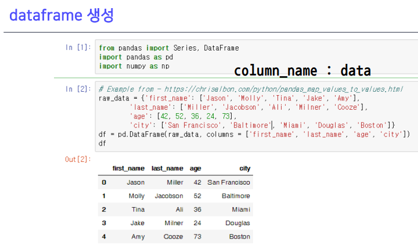Click the chrisalbon.com URL comment line
Viewport: 418px width, 249px height.
point(251,89)
